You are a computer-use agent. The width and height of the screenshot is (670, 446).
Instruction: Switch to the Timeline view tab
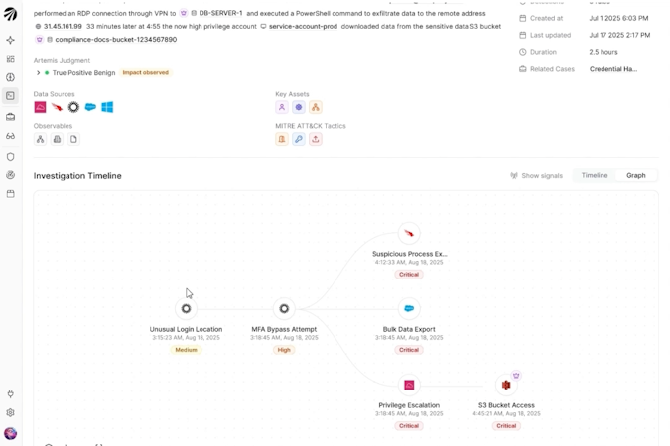(x=595, y=175)
